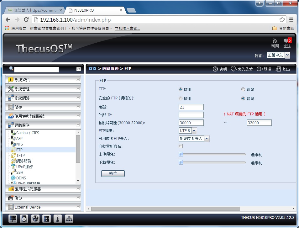The image size is (299, 228).
Task: Open a new browser tab
Action: 131,10
